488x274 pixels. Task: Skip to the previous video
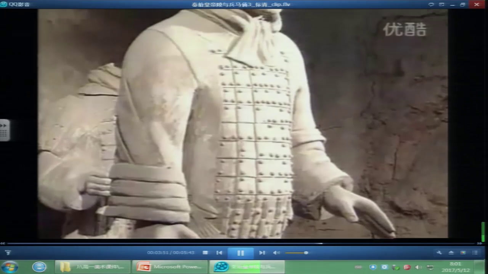pyautogui.click(x=219, y=253)
